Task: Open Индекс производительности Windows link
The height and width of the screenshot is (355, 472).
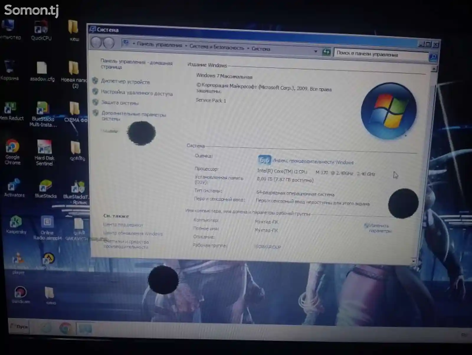Action: click(313, 161)
